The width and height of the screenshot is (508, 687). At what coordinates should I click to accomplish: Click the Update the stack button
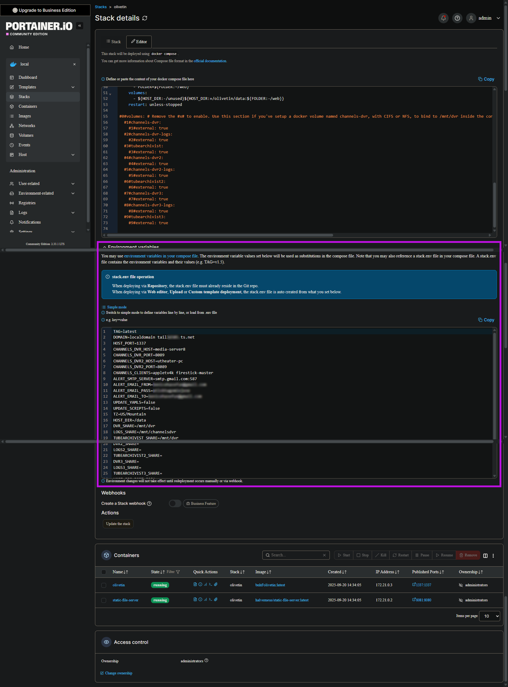[x=118, y=524]
